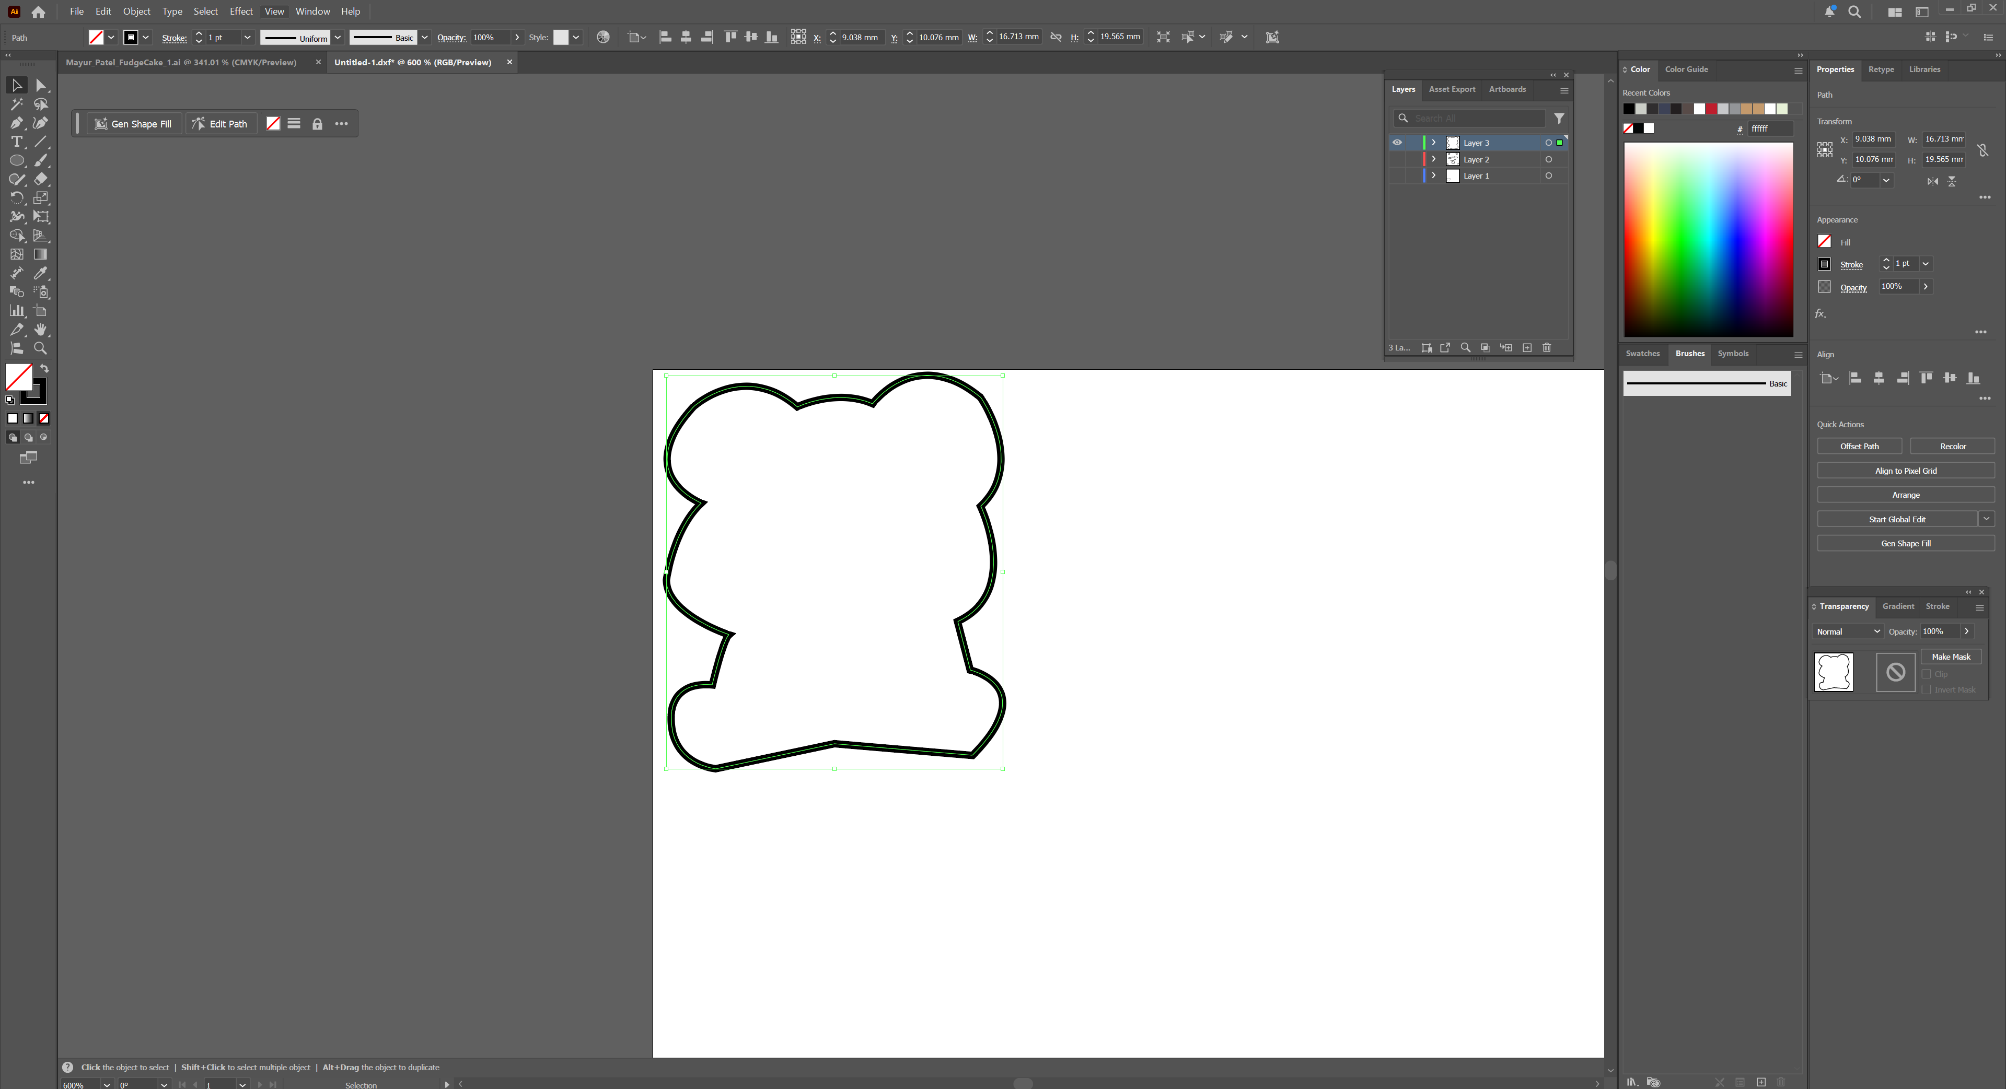
Task: Open the blending mode Normal dropdown
Action: click(1848, 631)
